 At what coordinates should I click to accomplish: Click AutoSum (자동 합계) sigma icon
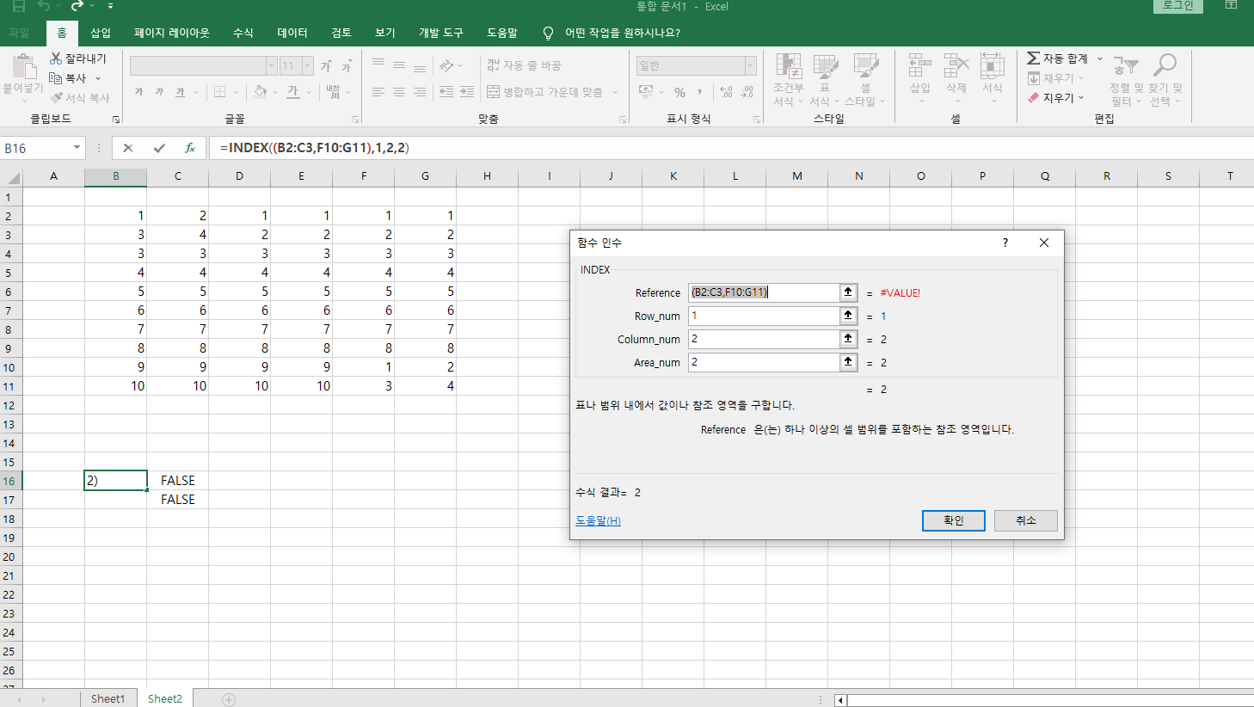pyautogui.click(x=1034, y=58)
